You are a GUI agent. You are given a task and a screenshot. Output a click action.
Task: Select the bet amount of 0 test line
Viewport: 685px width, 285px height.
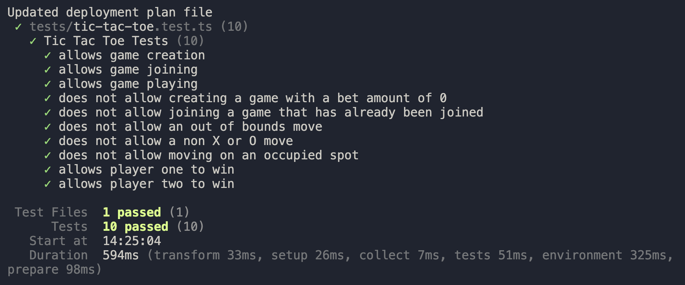[252, 98]
